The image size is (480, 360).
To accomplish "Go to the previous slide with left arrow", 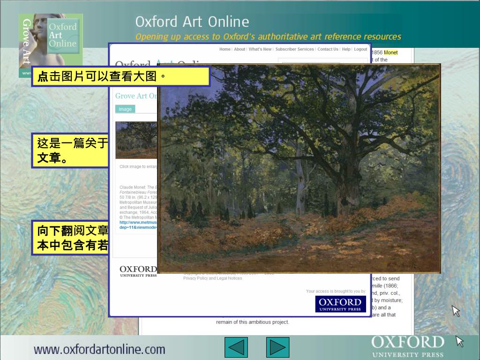I will click(x=236, y=347).
